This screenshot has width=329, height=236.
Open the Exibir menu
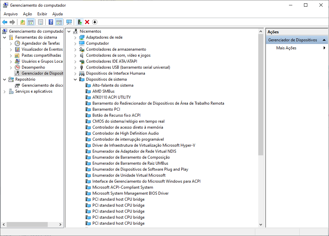42,14
